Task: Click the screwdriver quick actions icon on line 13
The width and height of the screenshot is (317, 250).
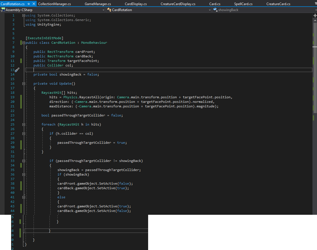Action: pos(17,70)
